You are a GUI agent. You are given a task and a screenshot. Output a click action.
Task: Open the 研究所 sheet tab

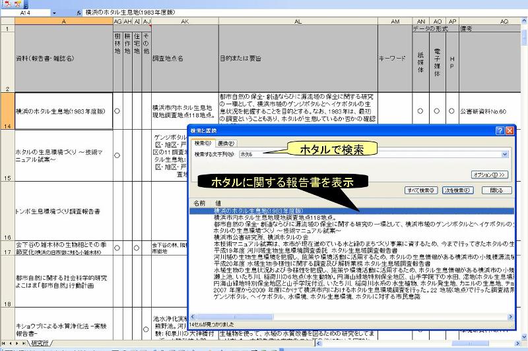pyautogui.click(x=40, y=343)
